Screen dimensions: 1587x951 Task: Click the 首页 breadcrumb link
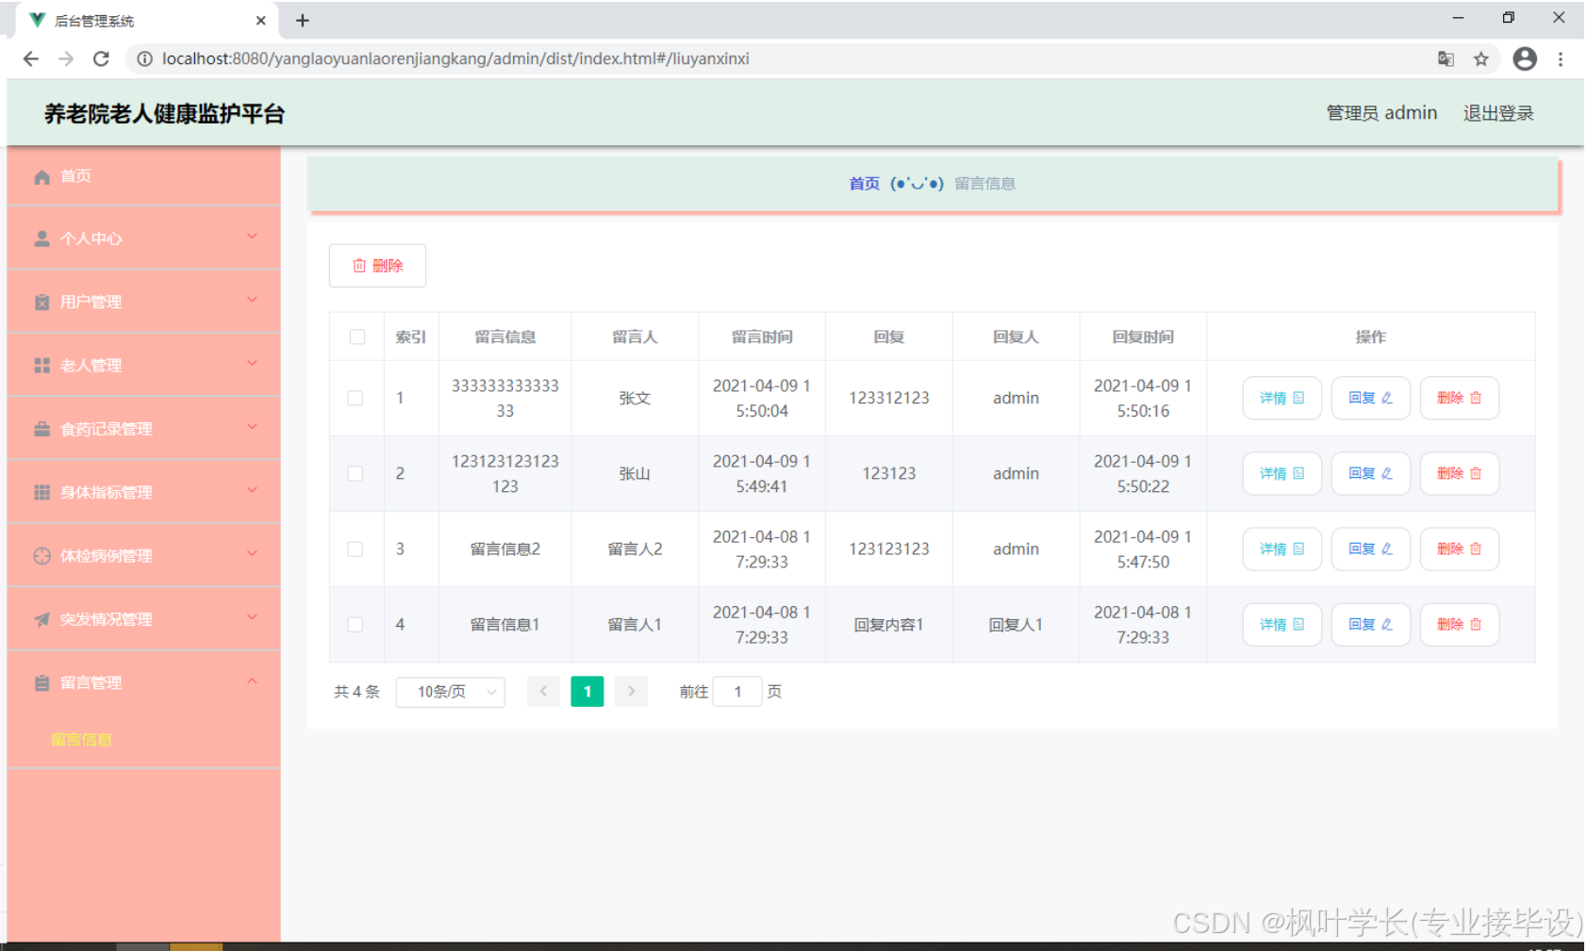864,184
